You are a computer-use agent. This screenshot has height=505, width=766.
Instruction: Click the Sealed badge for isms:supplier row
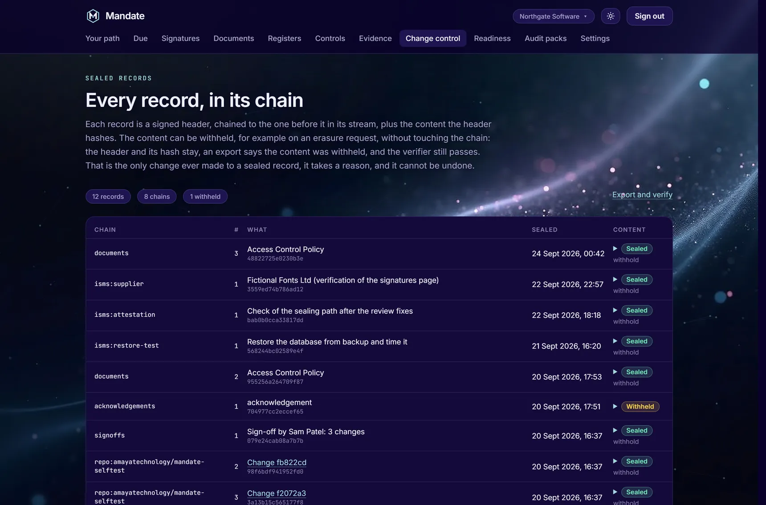pos(636,279)
